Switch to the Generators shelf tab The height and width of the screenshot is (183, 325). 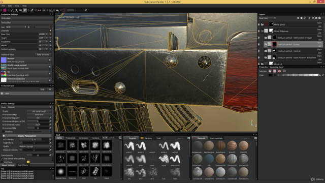pyautogui.click(x=83, y=138)
